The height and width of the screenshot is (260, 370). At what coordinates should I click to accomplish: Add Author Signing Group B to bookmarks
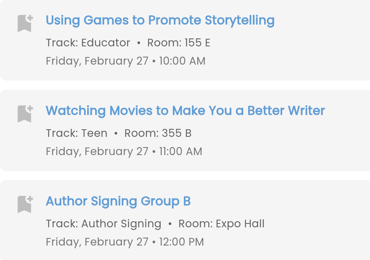25,204
